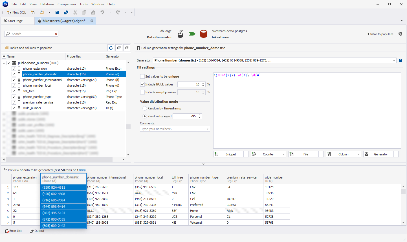Click the seed value field 295
This screenshot has width=407, height=242.
(x=185, y=116)
